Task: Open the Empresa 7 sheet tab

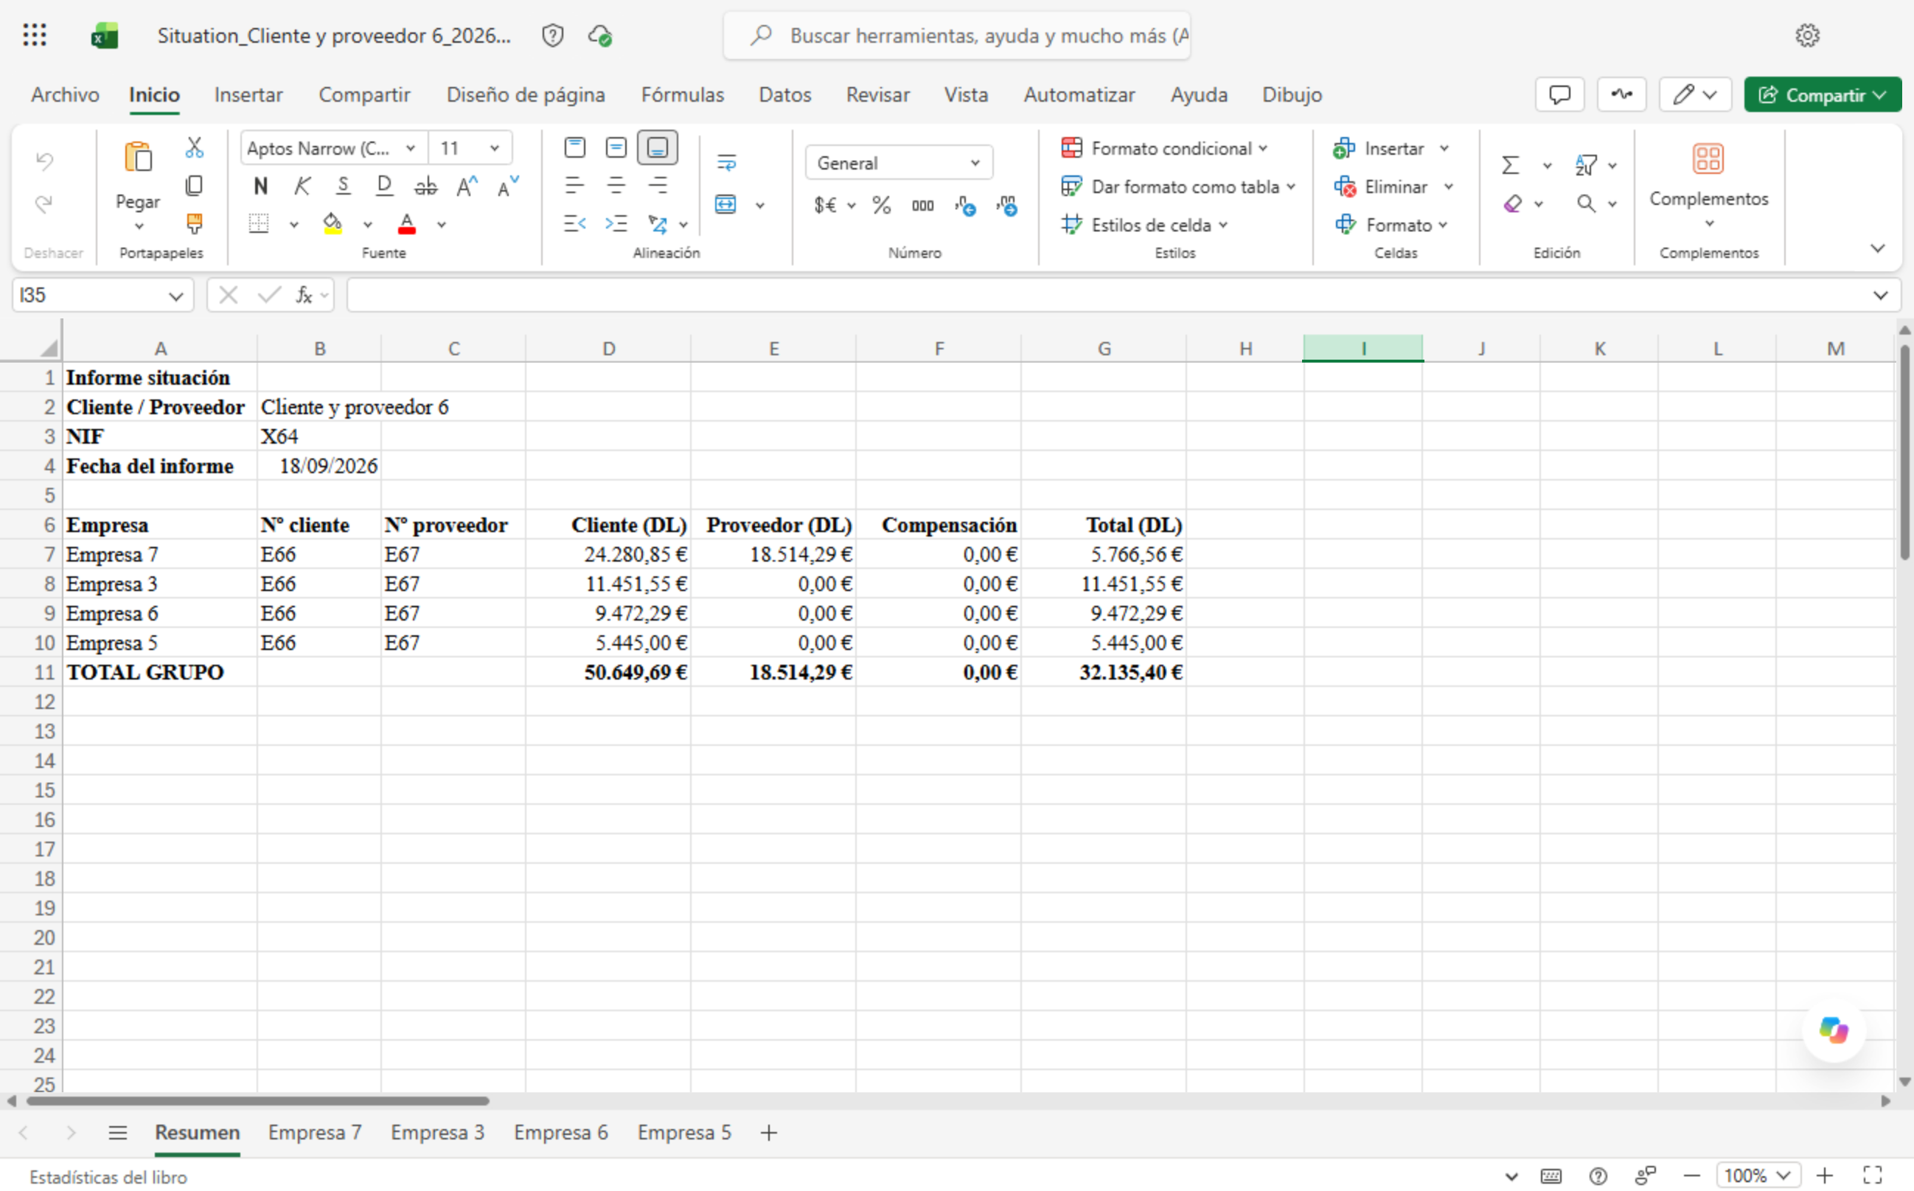Action: pyautogui.click(x=314, y=1133)
